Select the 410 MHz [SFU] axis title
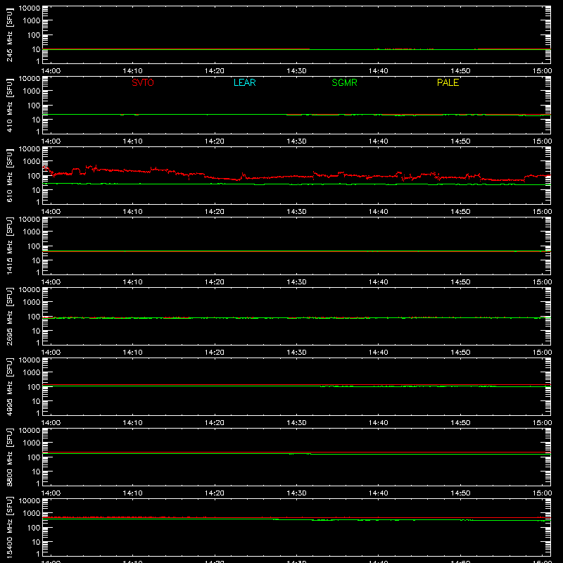This screenshot has width=563, height=563. (x=10, y=106)
